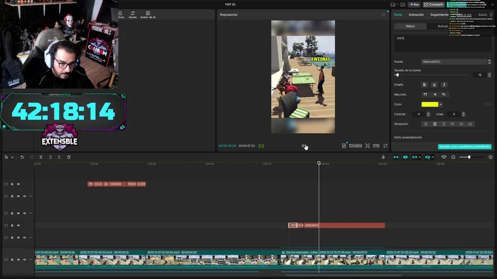Click the yellow text color swatch
This screenshot has height=279, width=497.
click(430, 104)
